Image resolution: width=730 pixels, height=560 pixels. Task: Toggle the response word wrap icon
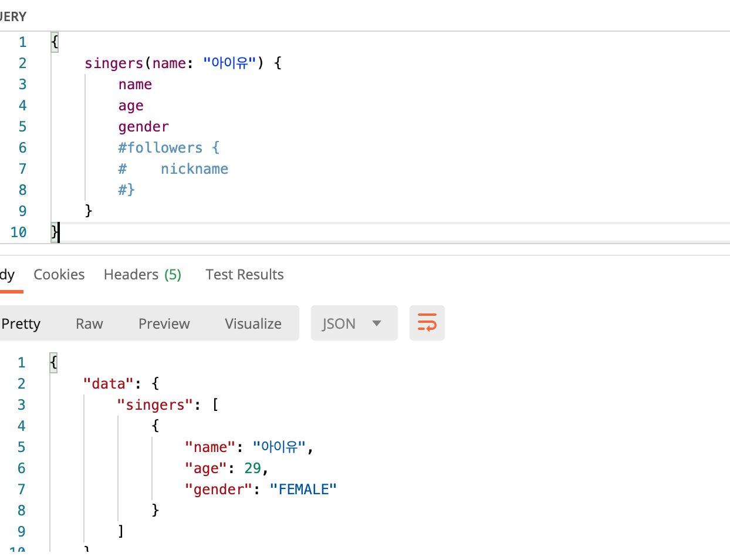[x=427, y=323]
